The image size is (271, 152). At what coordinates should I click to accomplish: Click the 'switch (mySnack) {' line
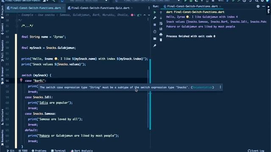(x=36, y=75)
